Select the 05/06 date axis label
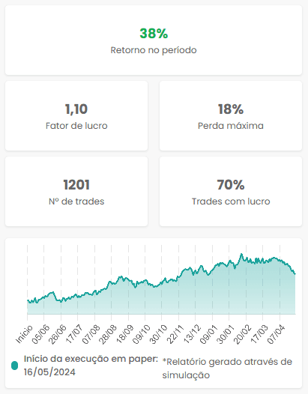This screenshot has height=394, width=308. [x=40, y=334]
